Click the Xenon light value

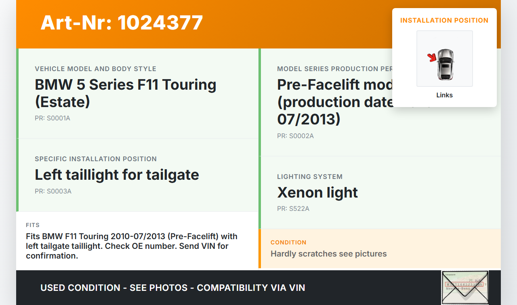point(317,192)
